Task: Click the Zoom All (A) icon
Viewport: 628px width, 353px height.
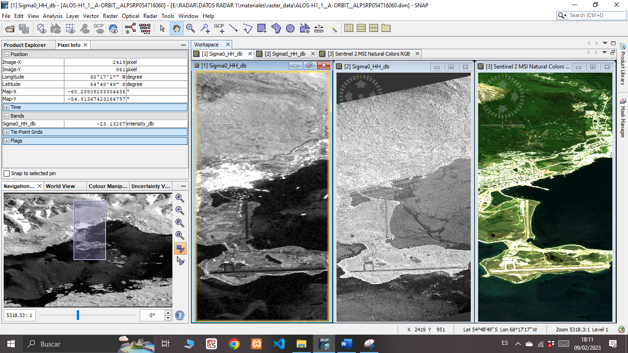Action: pos(180,236)
